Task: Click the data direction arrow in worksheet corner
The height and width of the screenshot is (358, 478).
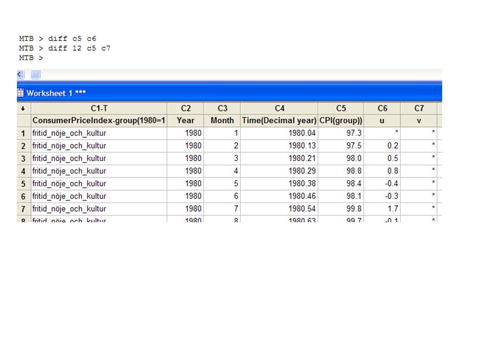Action: (23, 108)
